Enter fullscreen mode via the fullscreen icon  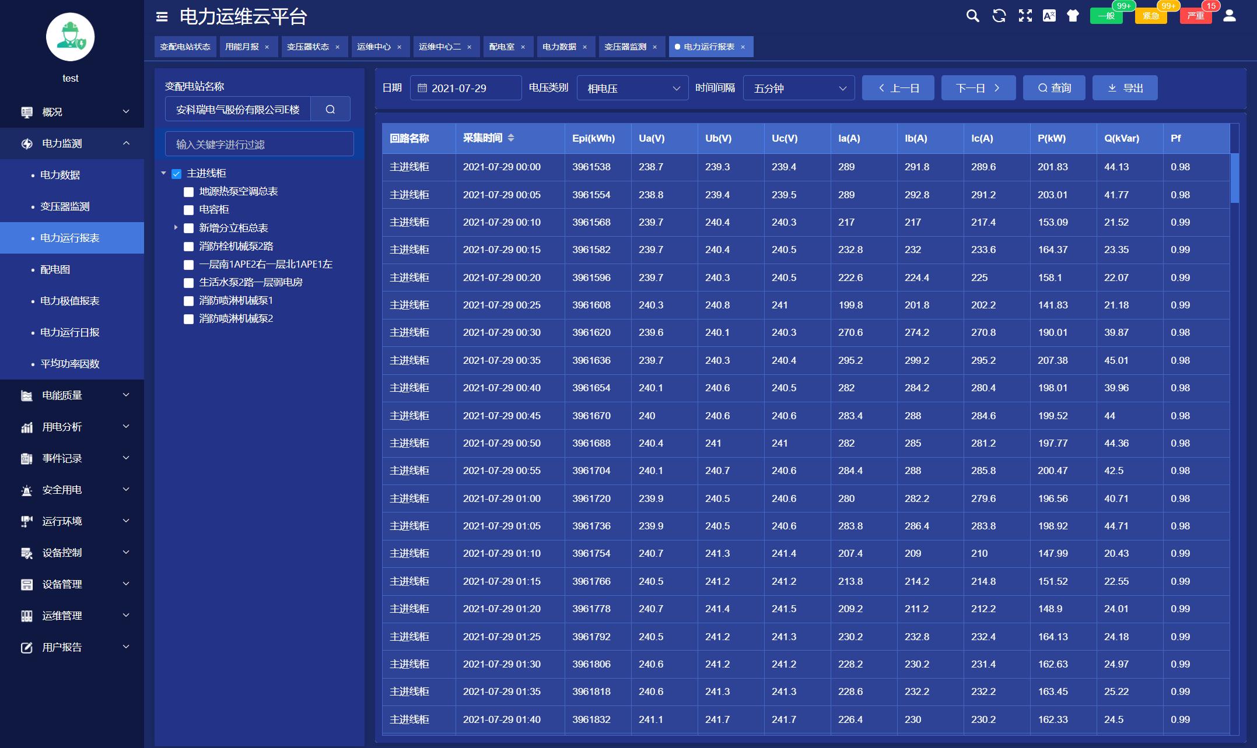pos(1024,16)
